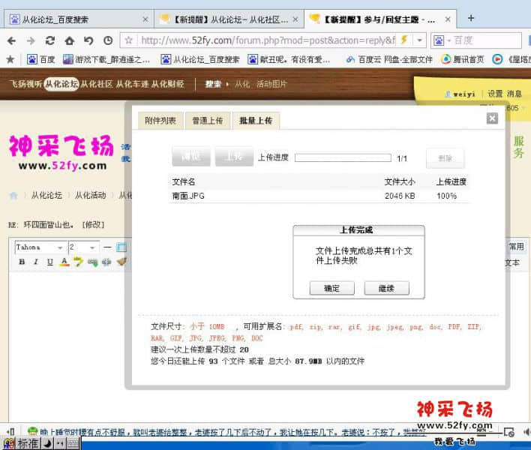Click the browser Forward arrow

coord(31,41)
